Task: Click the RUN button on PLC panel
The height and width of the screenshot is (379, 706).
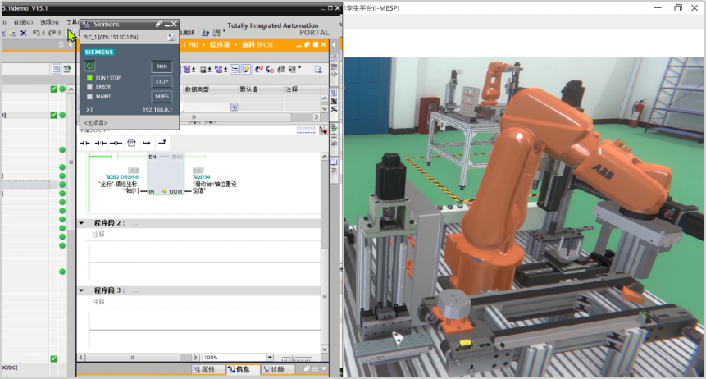Action: tap(162, 66)
